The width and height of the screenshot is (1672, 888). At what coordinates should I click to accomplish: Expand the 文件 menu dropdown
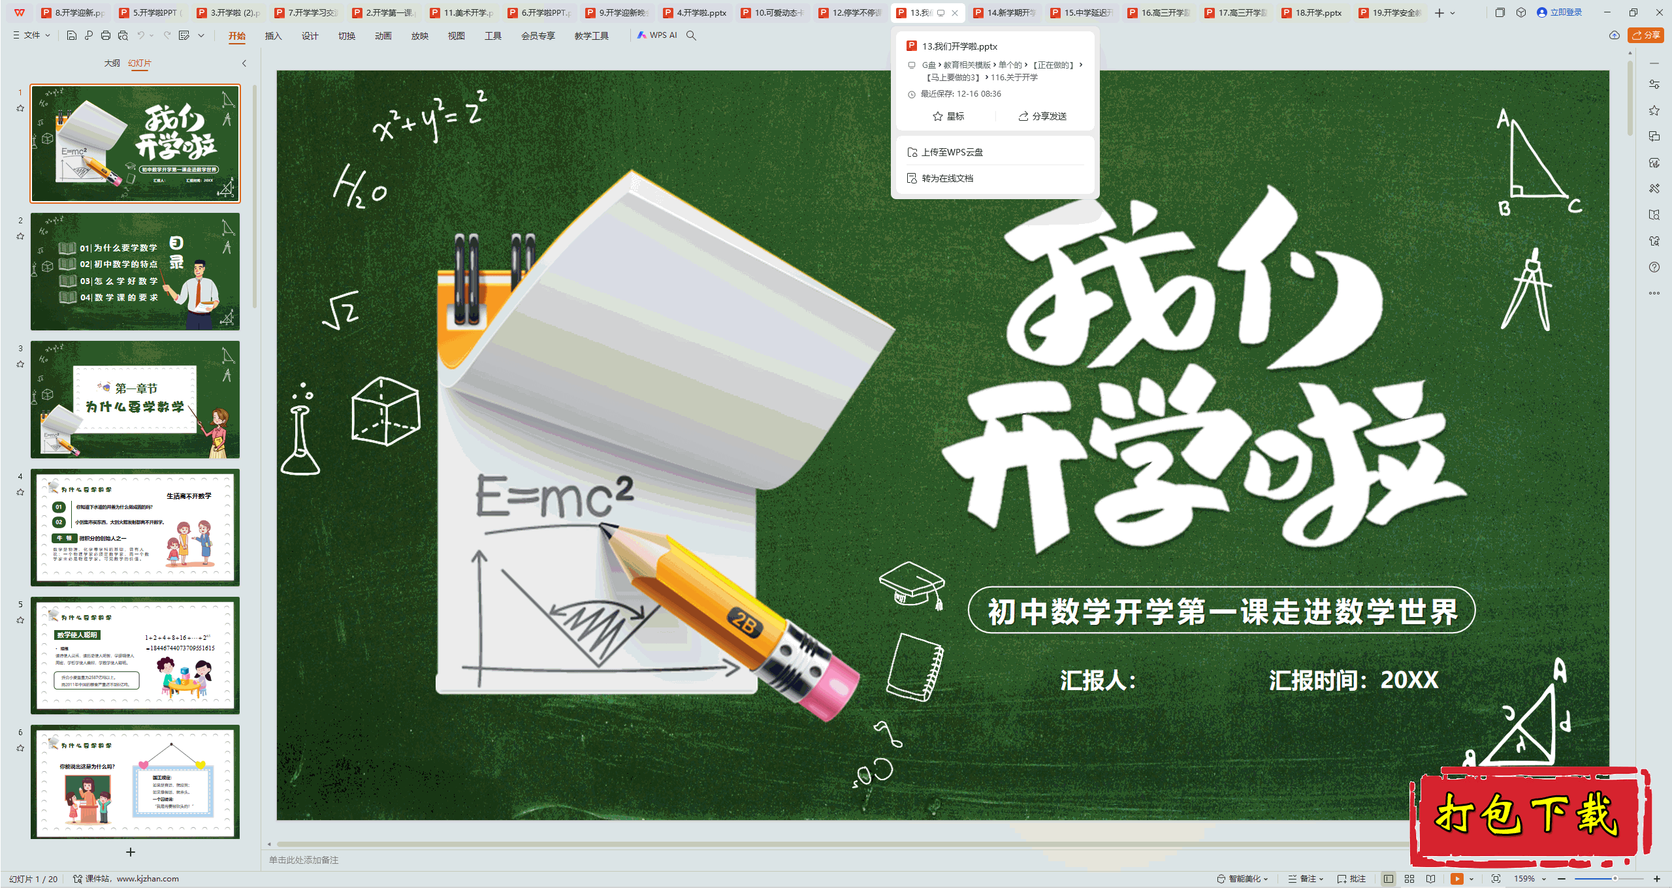[x=32, y=35]
